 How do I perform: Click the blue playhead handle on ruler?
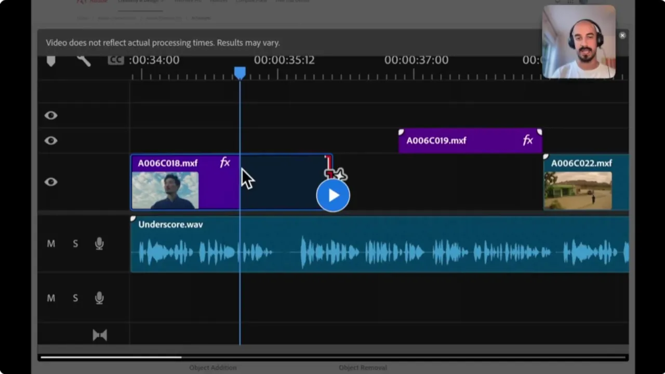[240, 73]
